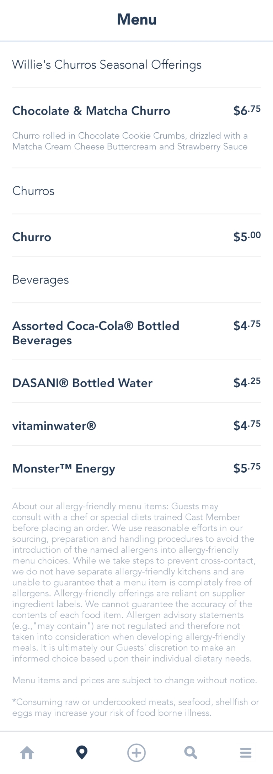This screenshot has height=774, width=273.
Task: Tap the Menu page title
Action: 136,20
